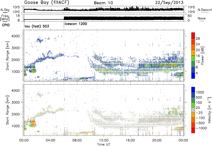
Task: Click the '28' tick on Power scale
Action: click(x=198, y=38)
